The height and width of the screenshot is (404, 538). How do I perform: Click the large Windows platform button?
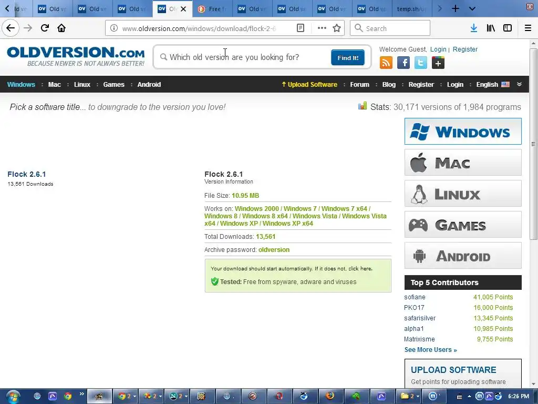(463, 131)
